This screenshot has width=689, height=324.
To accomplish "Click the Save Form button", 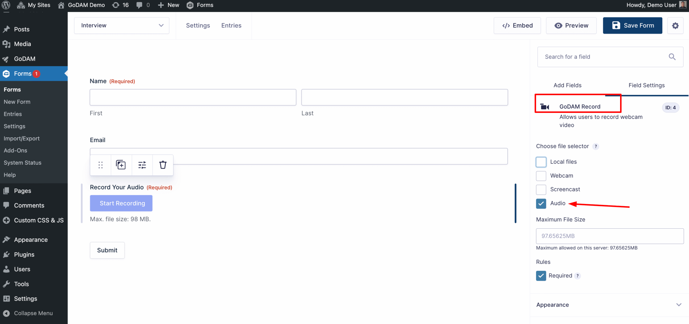I will [632, 25].
